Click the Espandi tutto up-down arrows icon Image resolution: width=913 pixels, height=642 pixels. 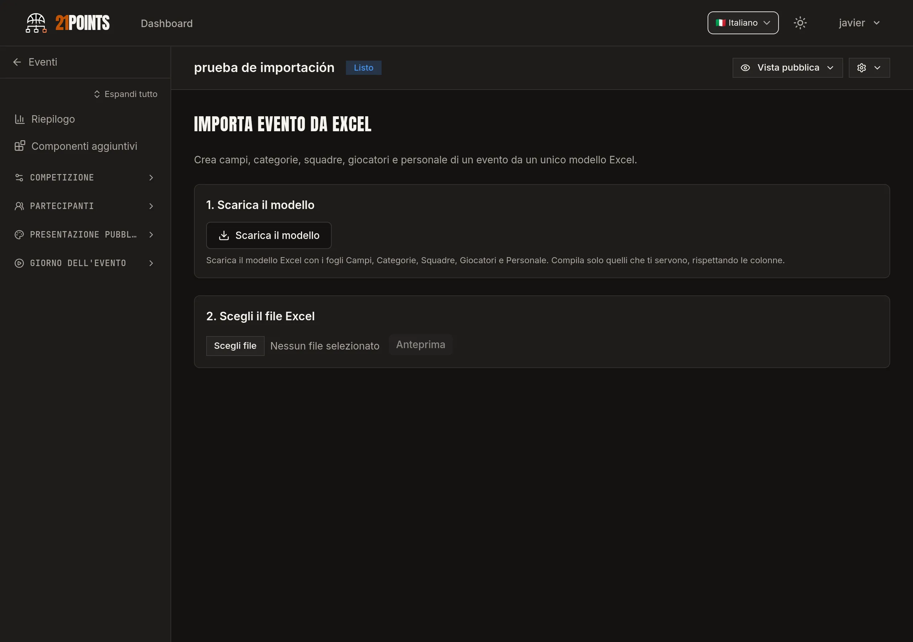tap(97, 94)
